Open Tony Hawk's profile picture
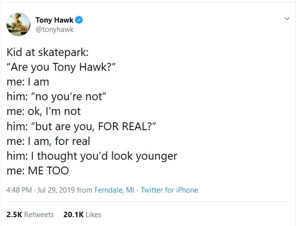The height and width of the screenshot is (226, 299). coord(18,25)
